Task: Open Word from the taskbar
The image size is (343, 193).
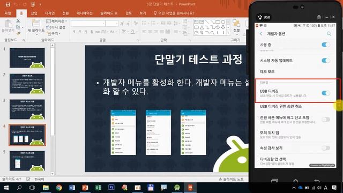Action: (72, 188)
